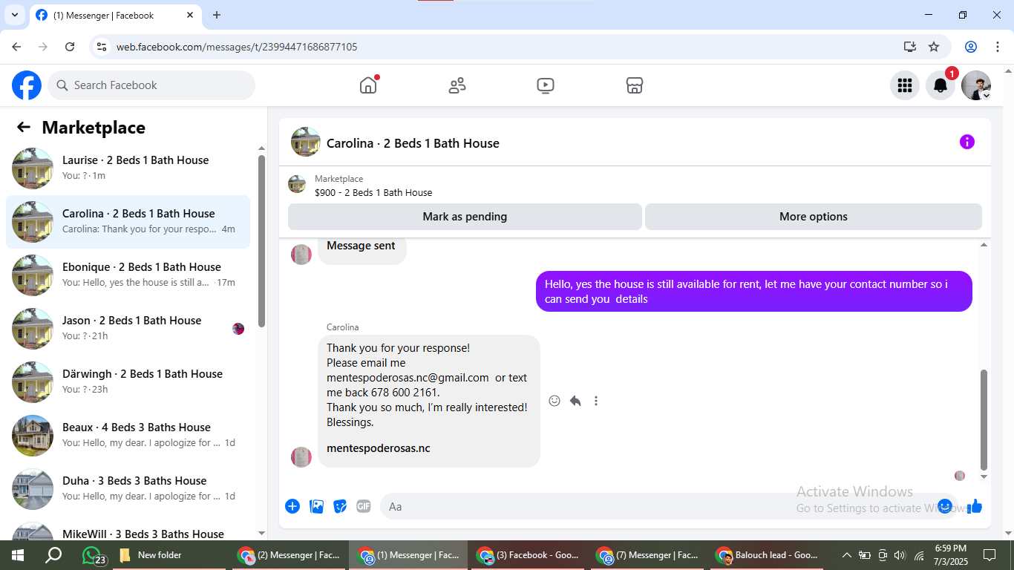Open the browser tab search dropdown

[14, 15]
